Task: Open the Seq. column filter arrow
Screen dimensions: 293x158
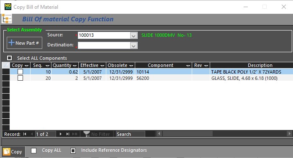Action: click(x=47, y=66)
